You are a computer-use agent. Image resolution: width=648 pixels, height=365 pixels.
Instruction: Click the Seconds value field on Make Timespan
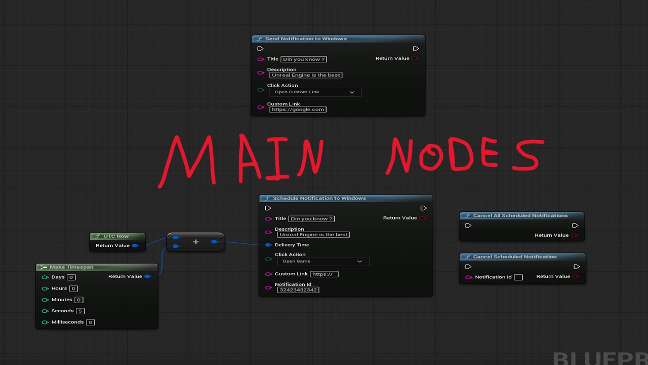click(80, 311)
